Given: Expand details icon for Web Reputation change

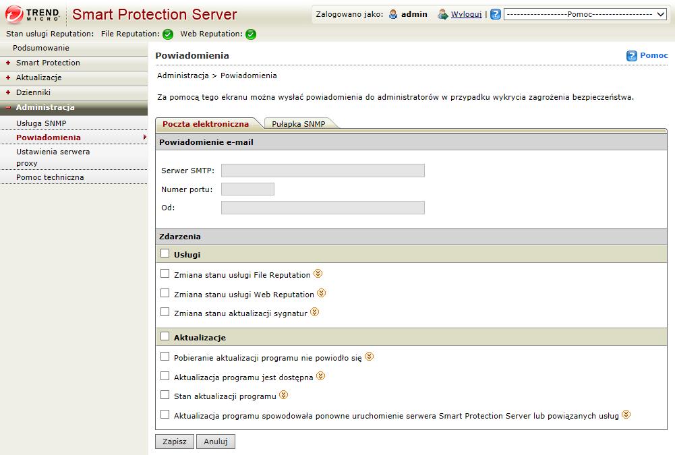Looking at the screenshot, I should (322, 293).
